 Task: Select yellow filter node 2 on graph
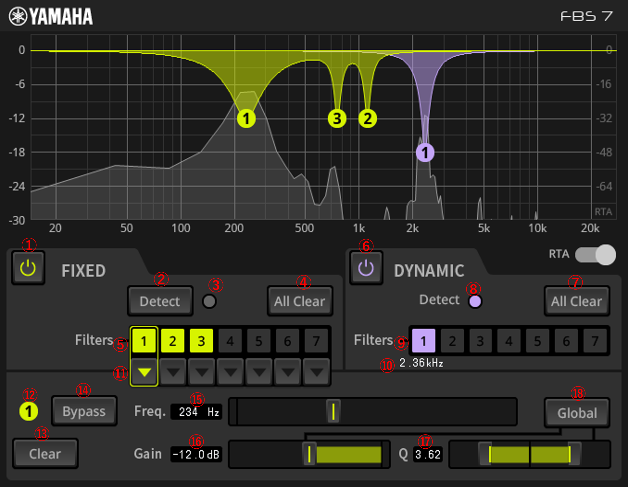(368, 118)
